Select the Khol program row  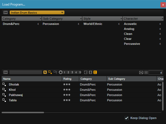pyautogui.click(x=82, y=90)
